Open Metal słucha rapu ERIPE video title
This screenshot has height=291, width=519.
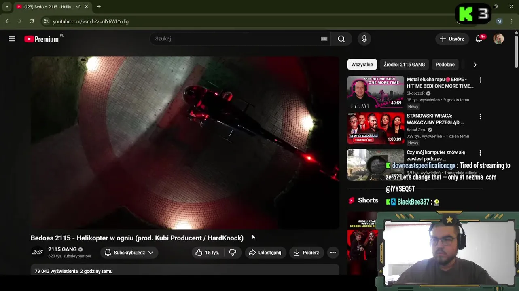click(x=440, y=83)
